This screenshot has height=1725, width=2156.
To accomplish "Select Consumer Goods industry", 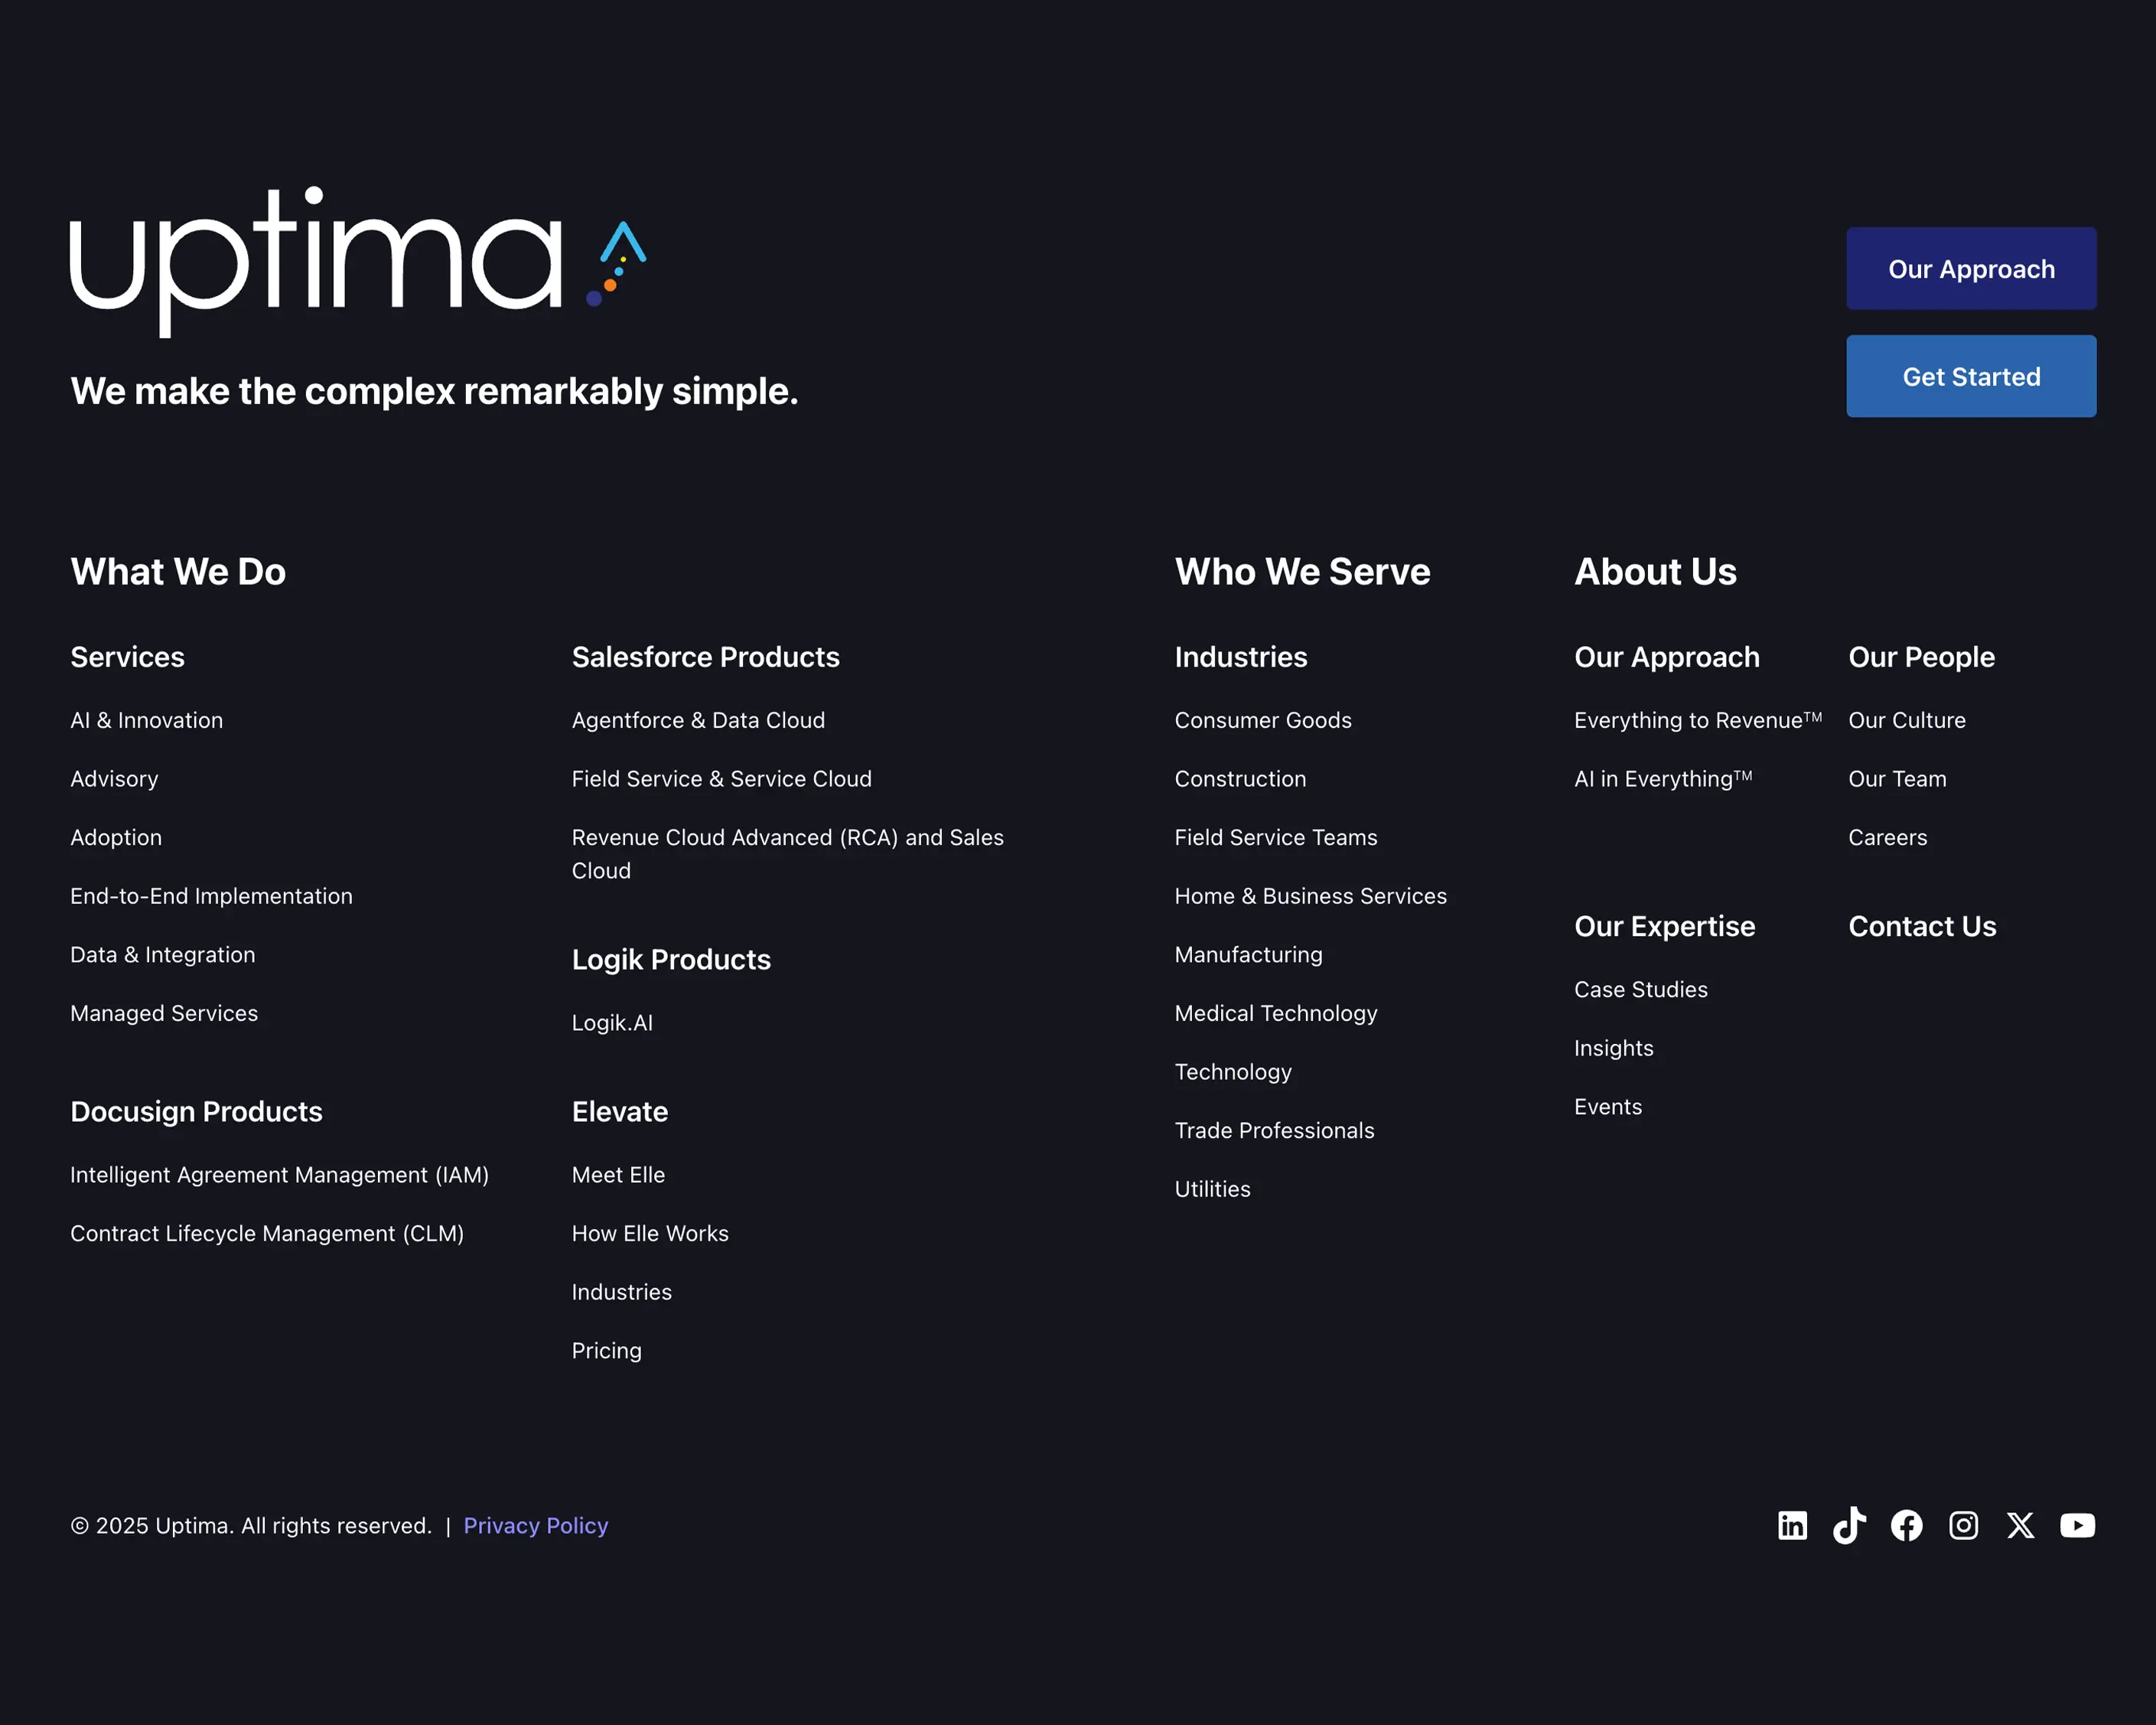I will click(1262, 720).
